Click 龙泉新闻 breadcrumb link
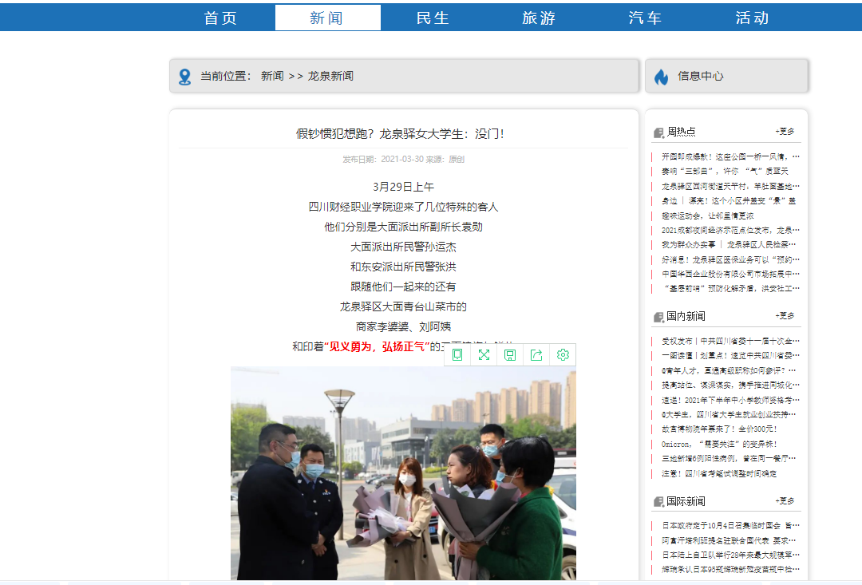This screenshot has width=862, height=585. click(x=330, y=77)
